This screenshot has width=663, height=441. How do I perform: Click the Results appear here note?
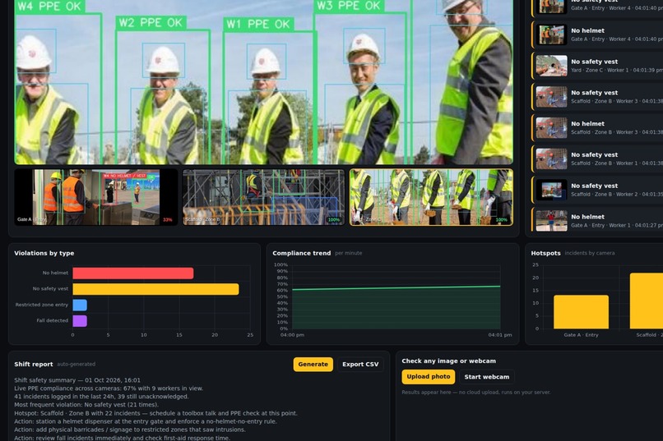pyautogui.click(x=476, y=393)
